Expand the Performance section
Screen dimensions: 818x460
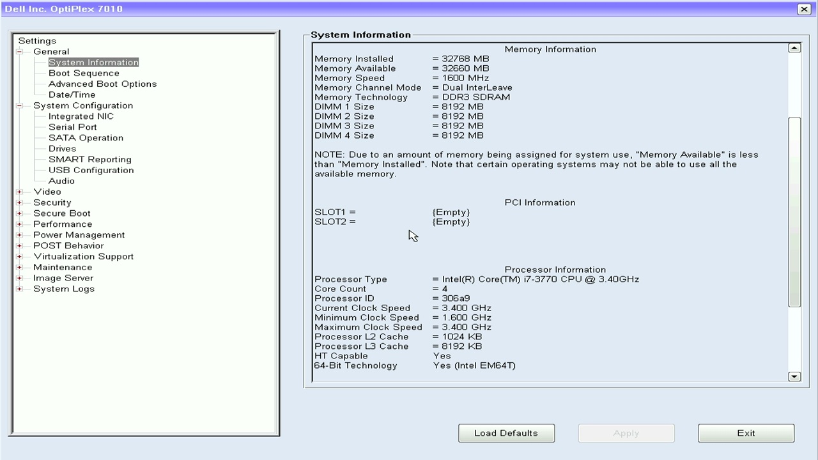click(x=20, y=224)
